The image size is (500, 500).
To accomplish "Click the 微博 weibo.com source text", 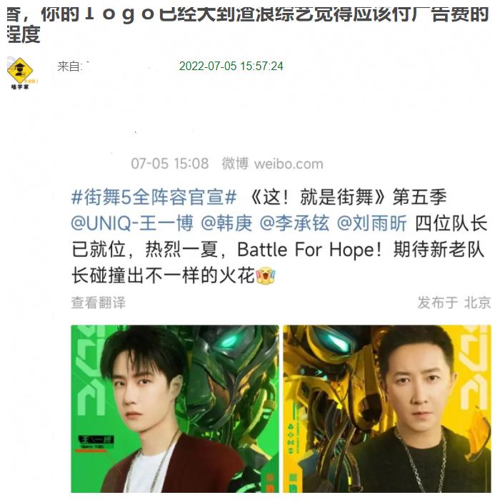I will tap(273, 164).
